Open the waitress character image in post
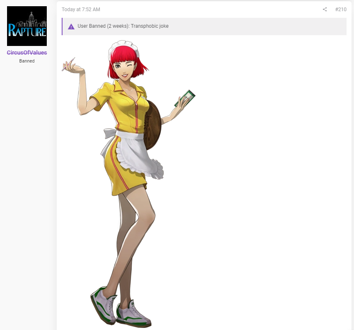 [129, 184]
